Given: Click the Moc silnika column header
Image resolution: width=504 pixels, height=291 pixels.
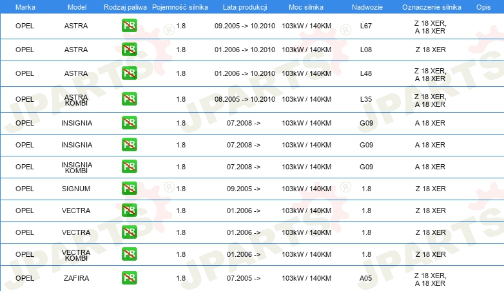Looking at the screenshot, I should [x=306, y=7].
